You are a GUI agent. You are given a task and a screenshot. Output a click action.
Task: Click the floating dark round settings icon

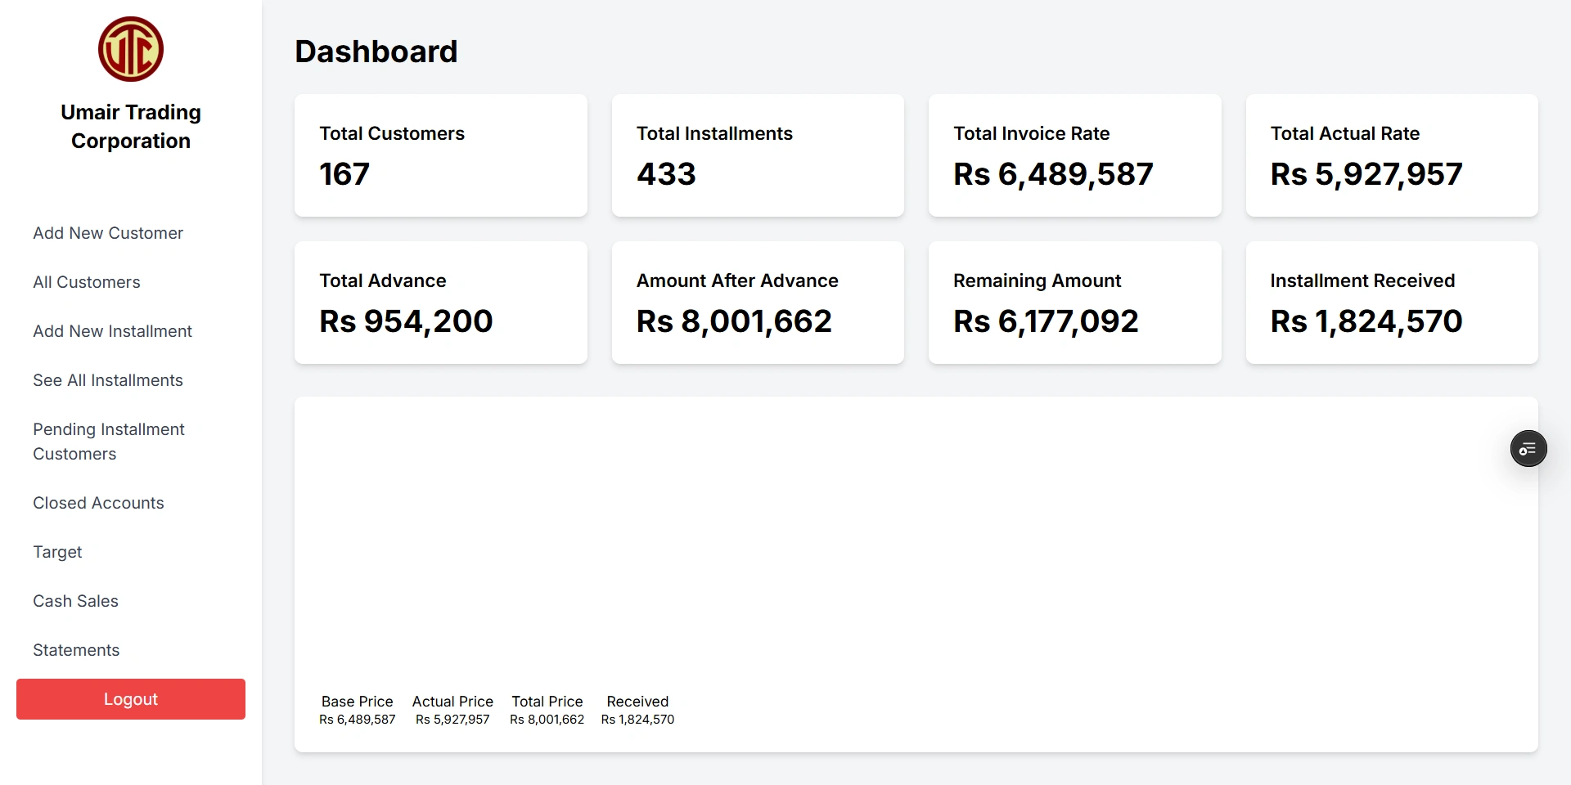point(1528,449)
